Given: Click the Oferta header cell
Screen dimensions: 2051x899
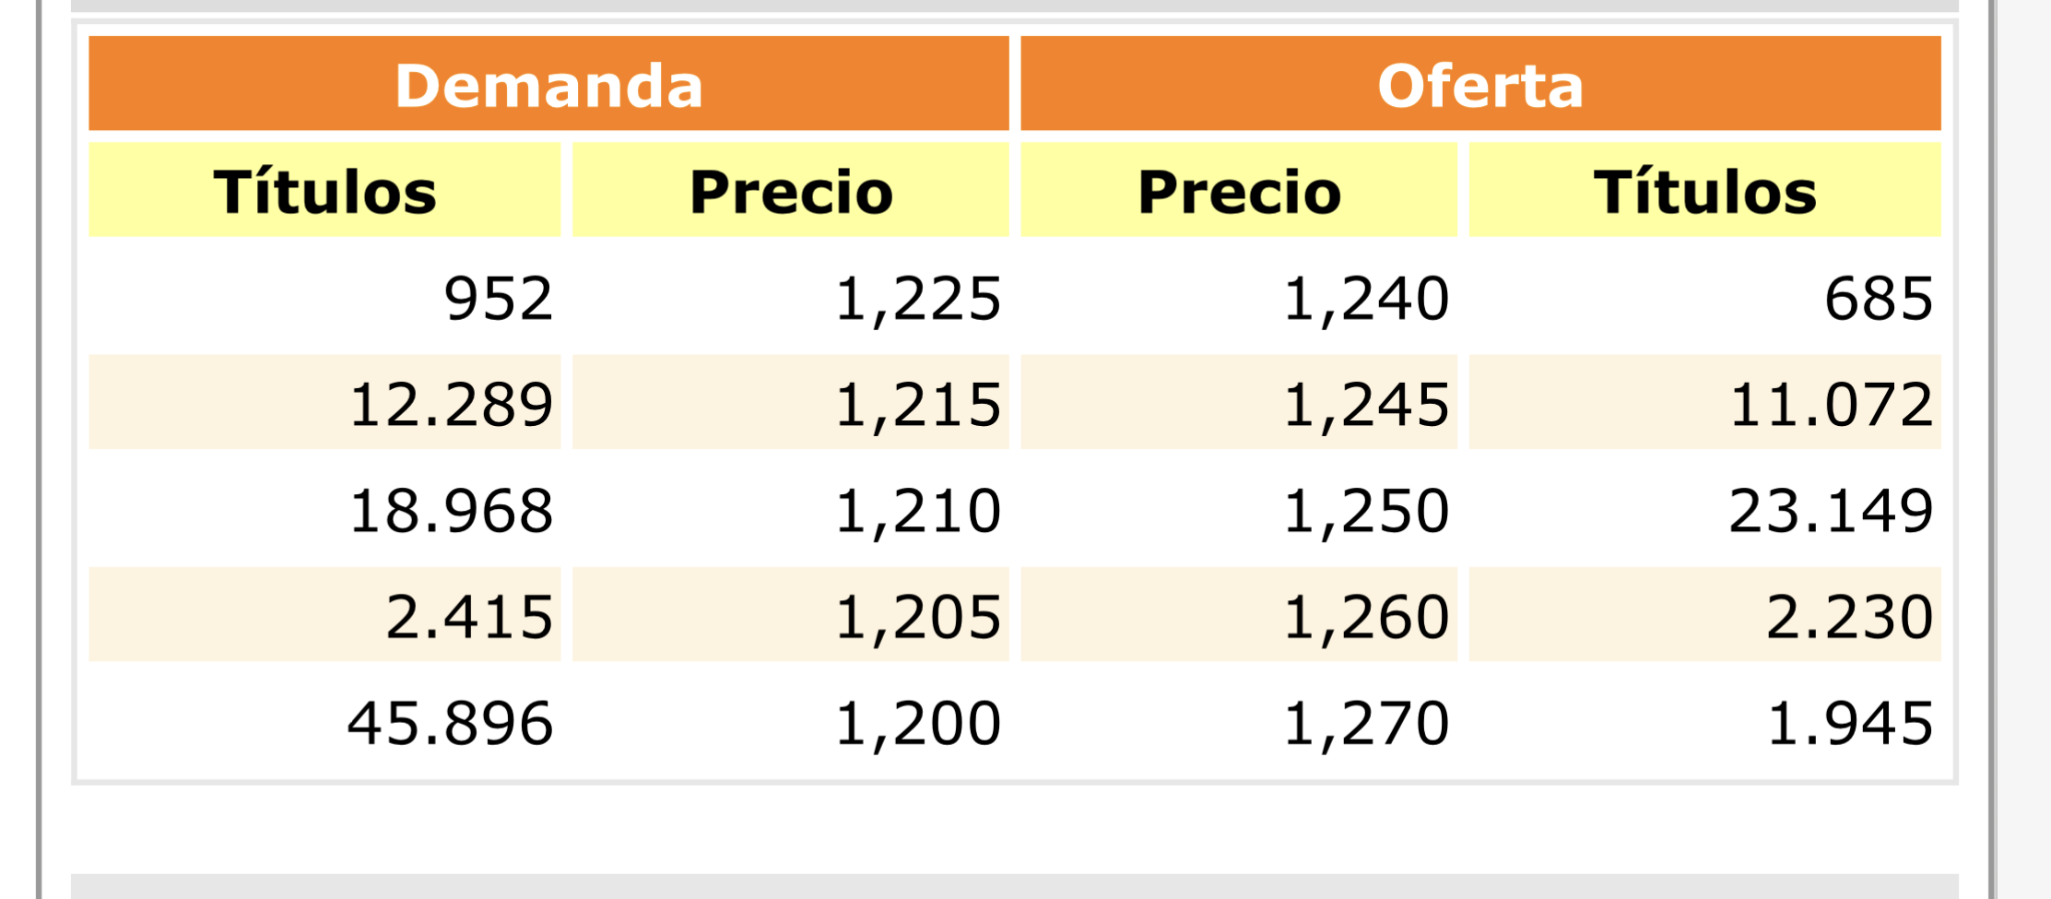Looking at the screenshot, I should click(1480, 84).
